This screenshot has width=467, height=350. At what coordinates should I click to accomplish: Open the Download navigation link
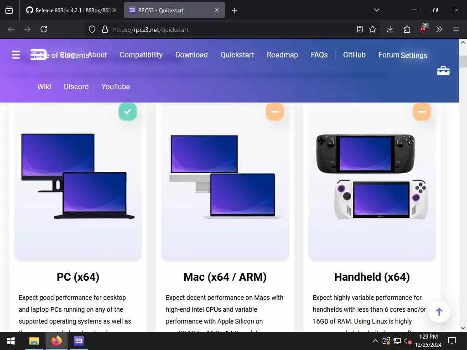point(192,55)
